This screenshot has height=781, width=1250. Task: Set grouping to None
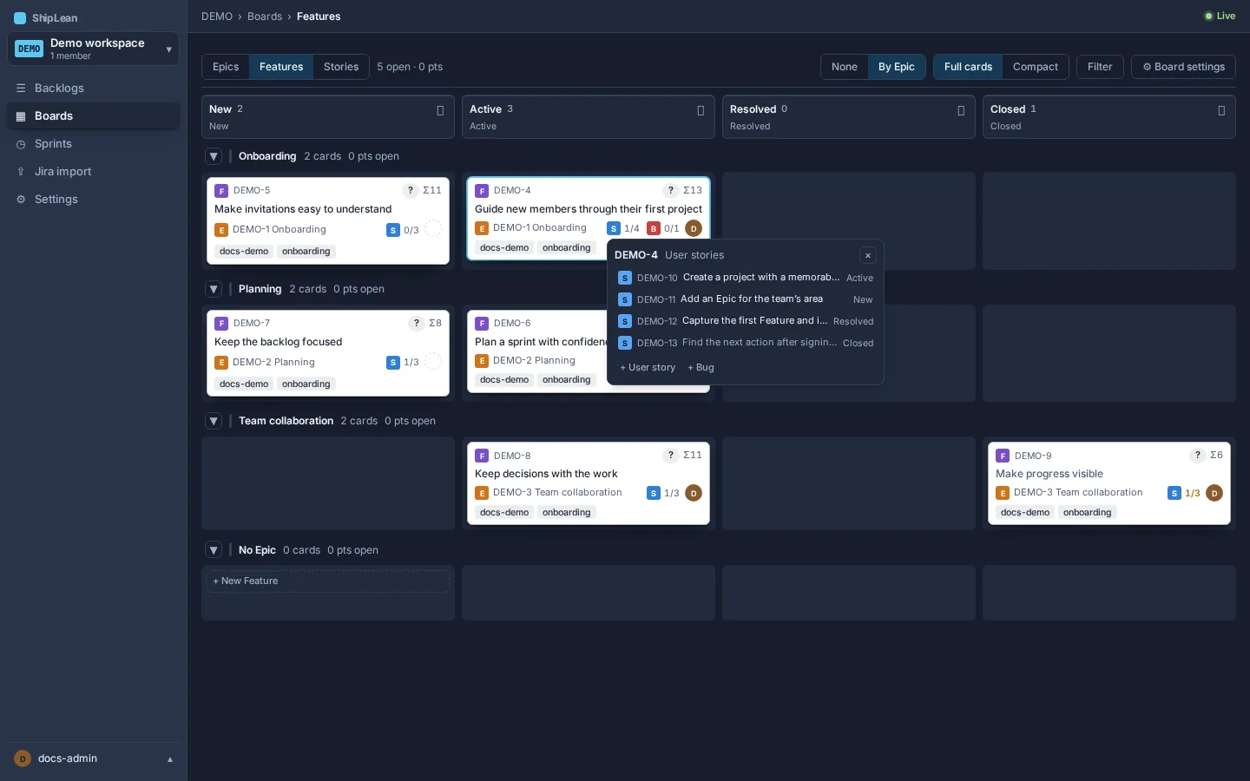[x=844, y=67]
